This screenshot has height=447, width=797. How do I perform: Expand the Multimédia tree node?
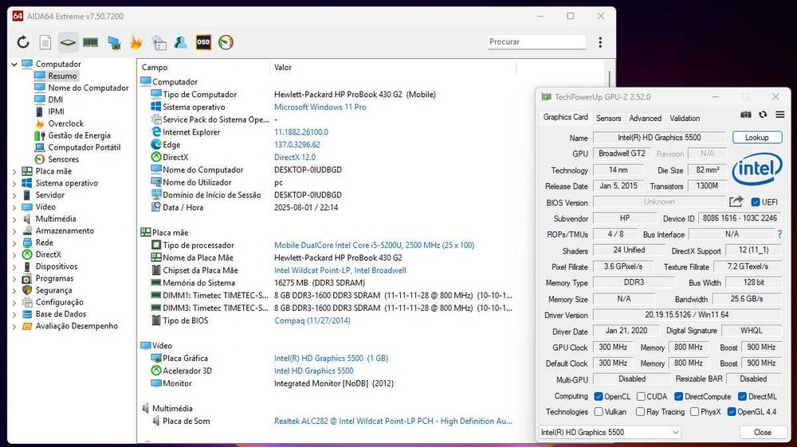[14, 220]
